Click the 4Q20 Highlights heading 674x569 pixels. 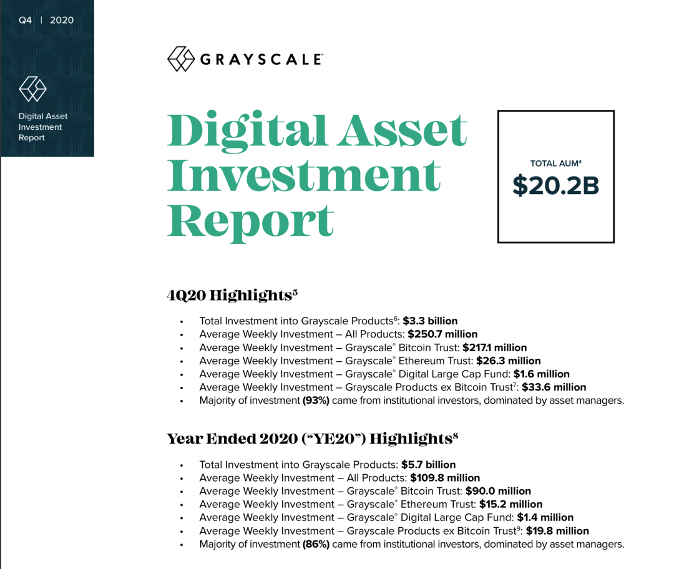click(x=232, y=295)
